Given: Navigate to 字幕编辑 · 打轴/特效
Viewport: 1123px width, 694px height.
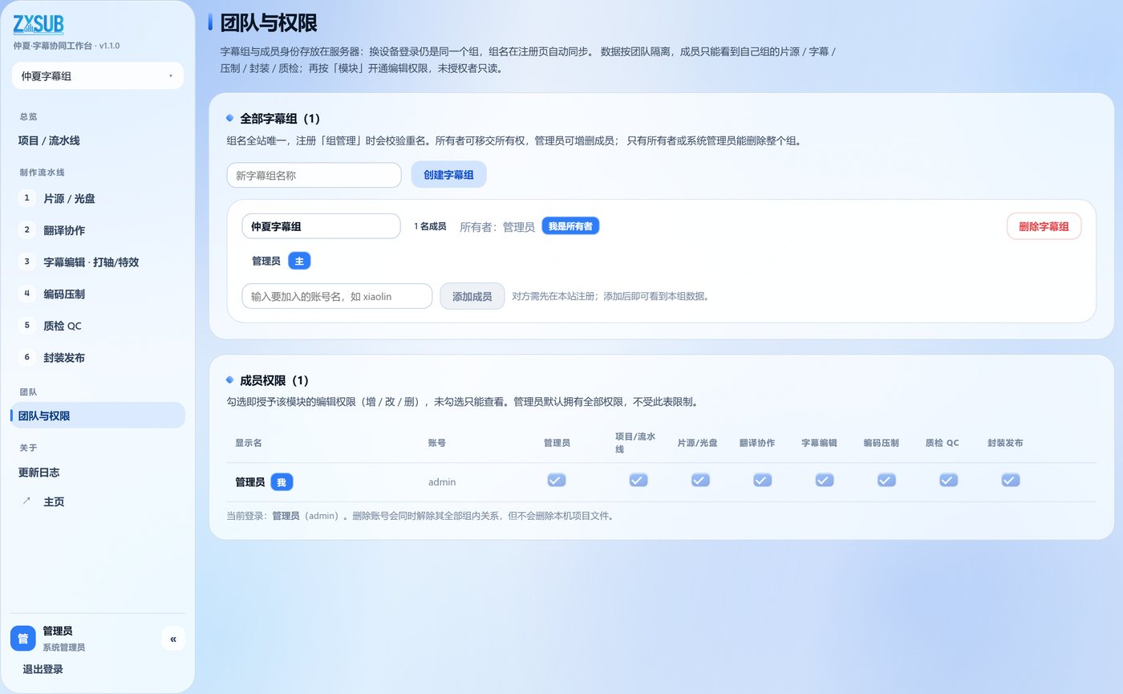Looking at the screenshot, I should click(98, 262).
